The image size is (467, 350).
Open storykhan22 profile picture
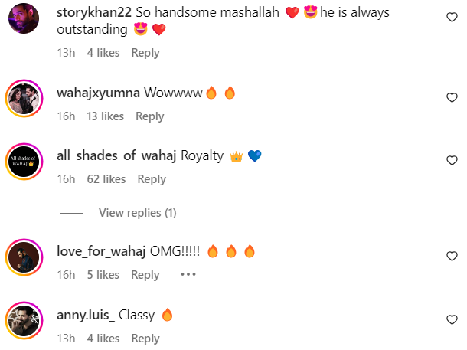click(x=24, y=18)
